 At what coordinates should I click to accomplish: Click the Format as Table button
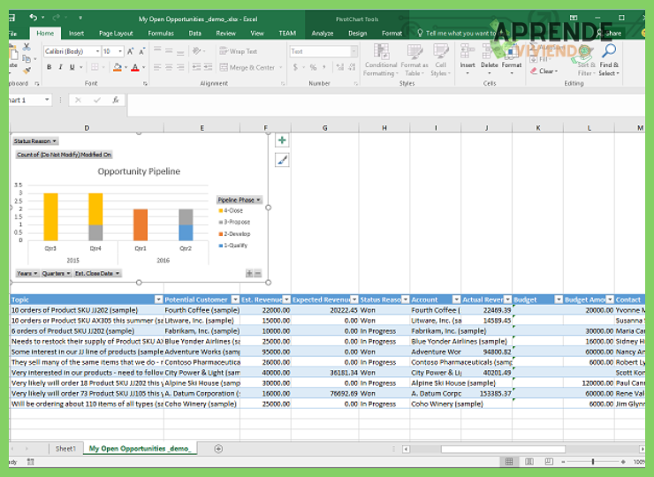(414, 60)
